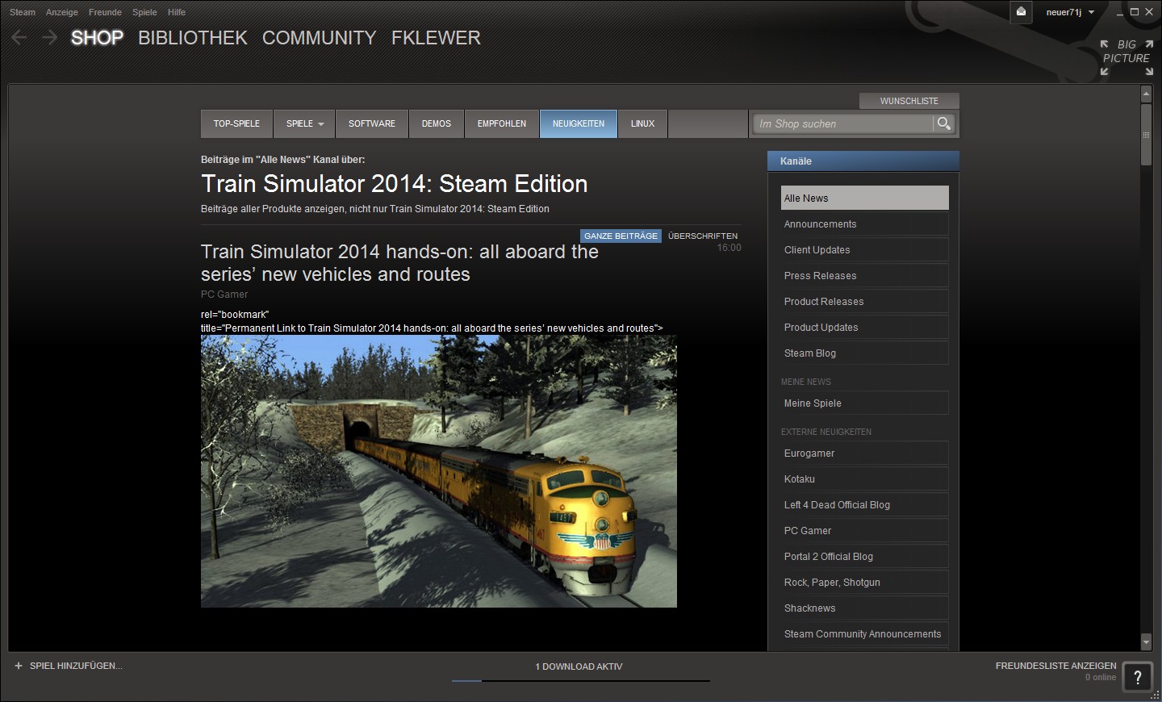Select the Empfohlen store tab
This screenshot has width=1162, height=702.
coord(502,123)
